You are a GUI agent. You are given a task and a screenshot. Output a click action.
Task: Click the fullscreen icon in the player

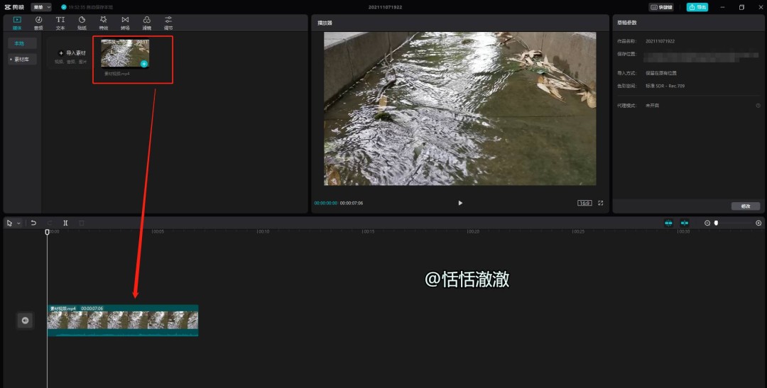(600, 203)
